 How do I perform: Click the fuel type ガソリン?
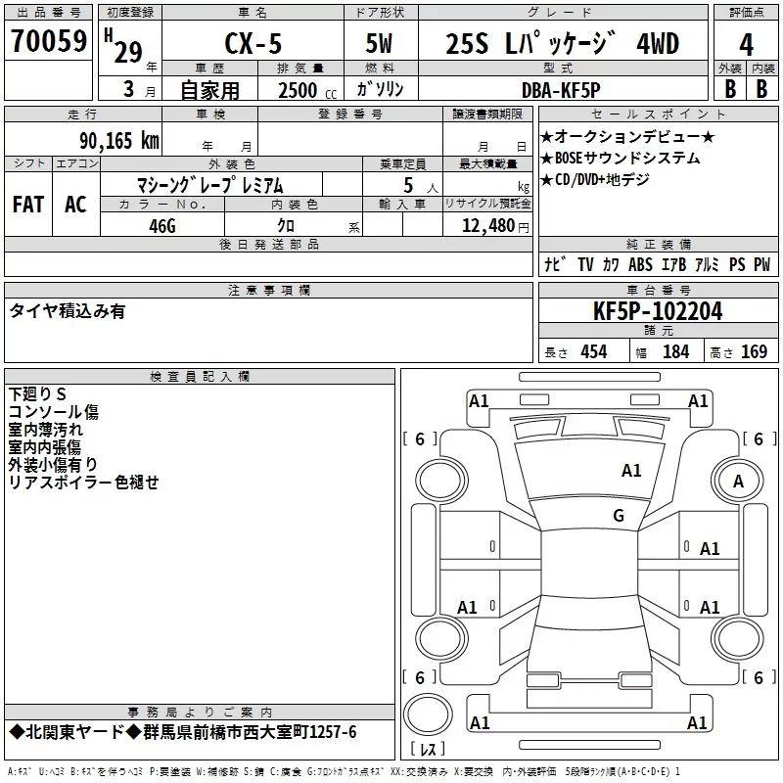(380, 89)
